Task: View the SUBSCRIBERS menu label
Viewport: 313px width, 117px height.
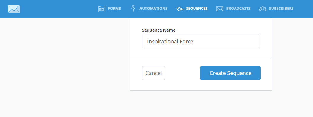Action: coord(281,9)
